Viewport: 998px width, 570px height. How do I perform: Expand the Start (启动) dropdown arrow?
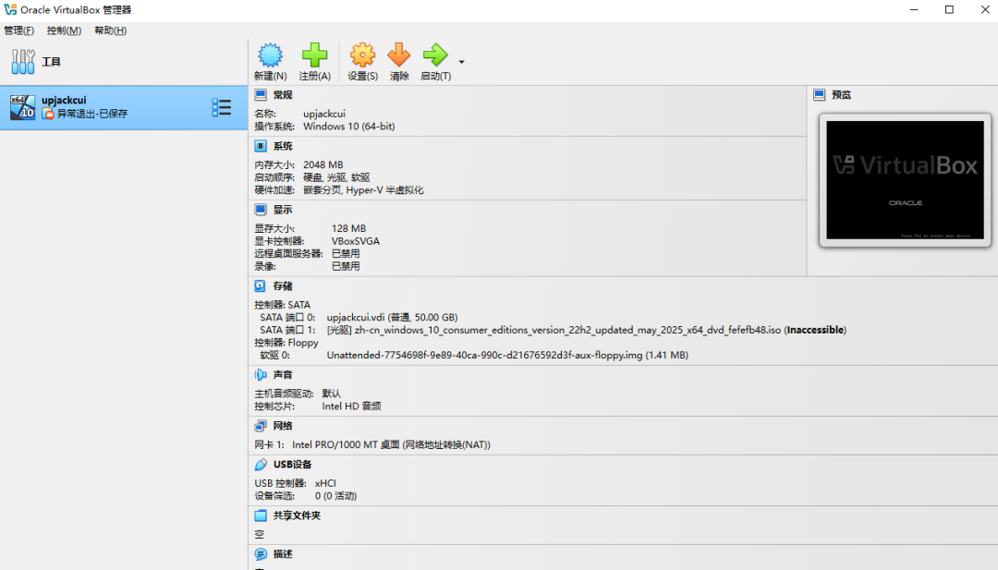461,63
